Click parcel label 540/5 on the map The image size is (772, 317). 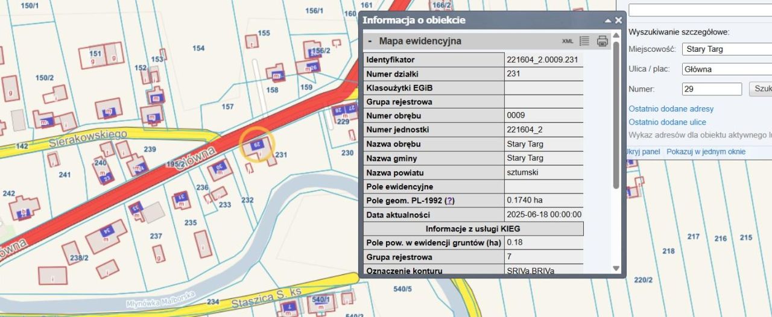point(402,289)
